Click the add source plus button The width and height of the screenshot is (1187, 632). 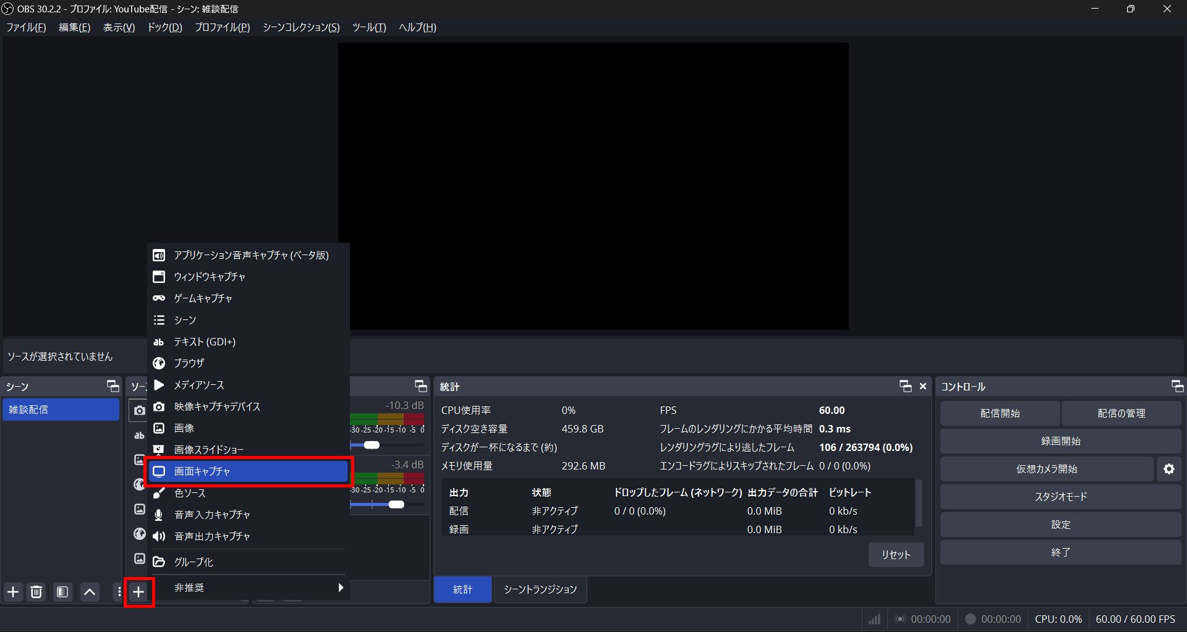tap(138, 592)
